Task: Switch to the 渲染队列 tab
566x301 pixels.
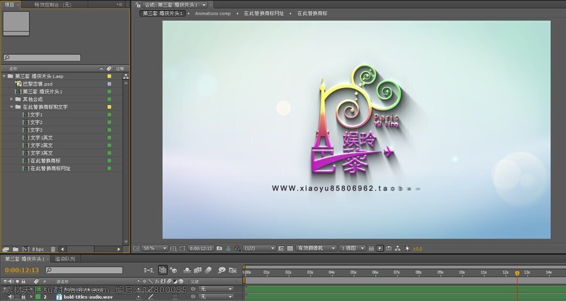Action: [65, 259]
